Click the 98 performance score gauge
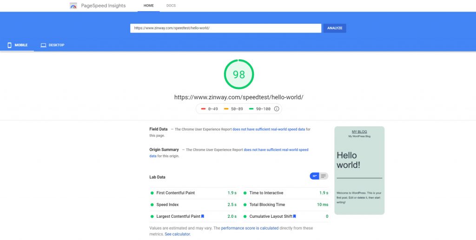This screenshot has width=476, height=240. click(239, 74)
